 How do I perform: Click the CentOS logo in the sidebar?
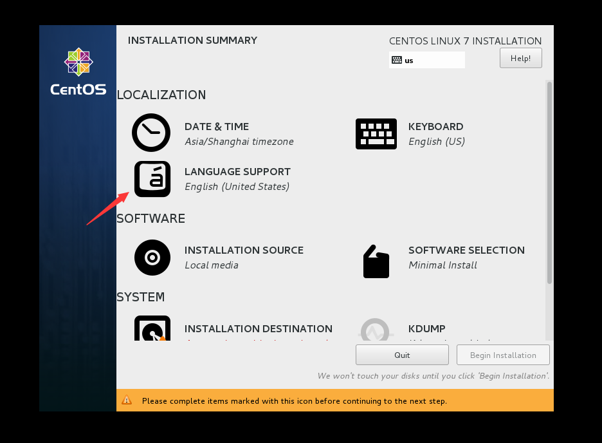[78, 72]
